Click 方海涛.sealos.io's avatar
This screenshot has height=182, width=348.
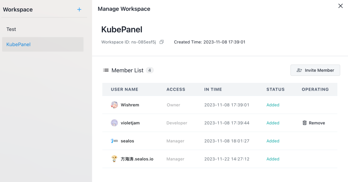(114, 159)
